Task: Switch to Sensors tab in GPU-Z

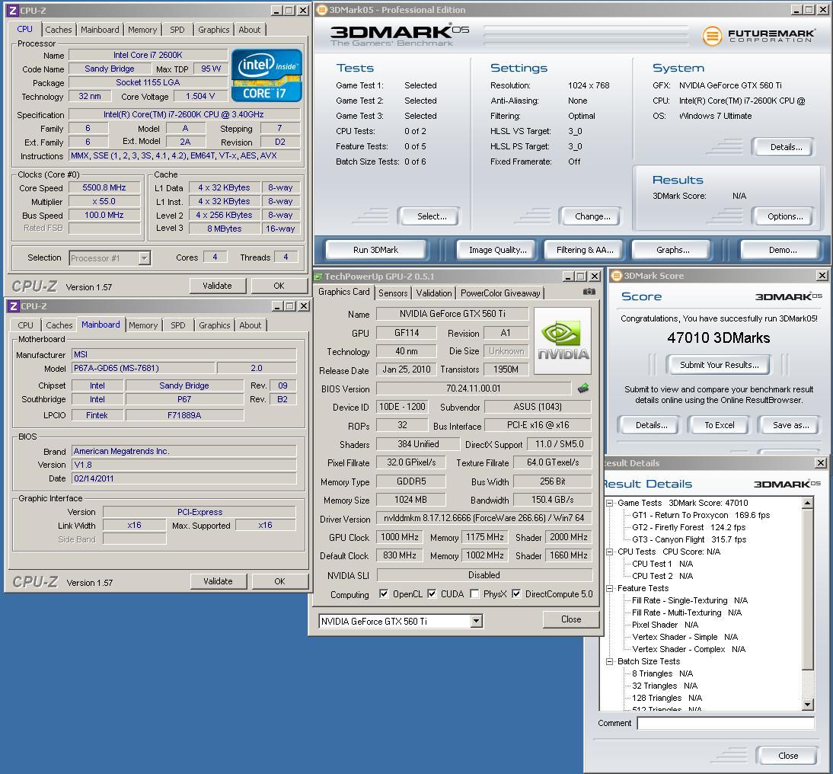Action: click(393, 293)
